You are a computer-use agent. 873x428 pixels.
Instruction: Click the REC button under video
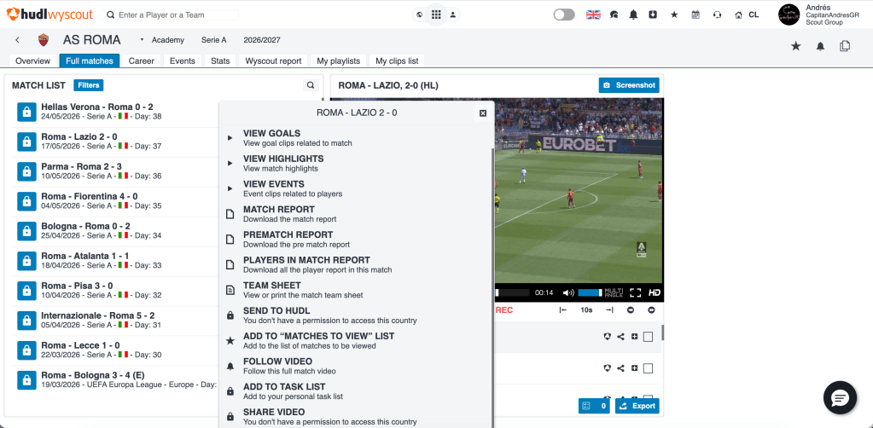point(503,310)
